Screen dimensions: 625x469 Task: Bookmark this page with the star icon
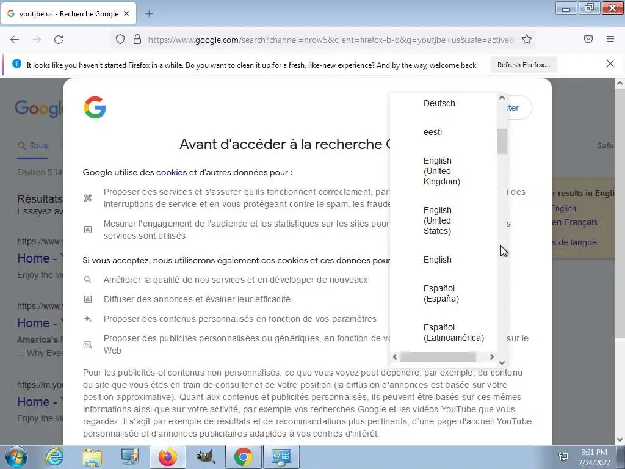(527, 40)
